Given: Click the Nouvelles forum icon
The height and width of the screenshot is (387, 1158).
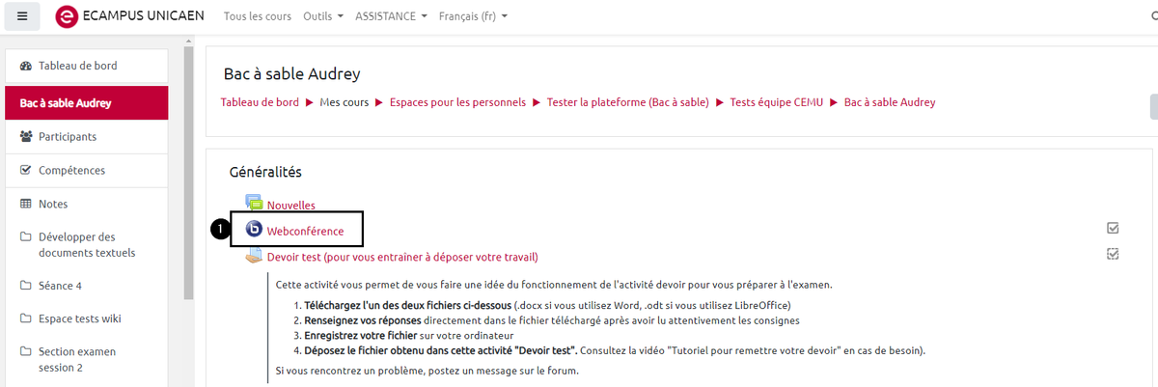Looking at the screenshot, I should pos(254,204).
